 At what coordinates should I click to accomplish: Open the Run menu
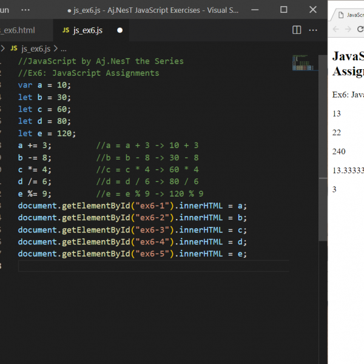[5, 10]
